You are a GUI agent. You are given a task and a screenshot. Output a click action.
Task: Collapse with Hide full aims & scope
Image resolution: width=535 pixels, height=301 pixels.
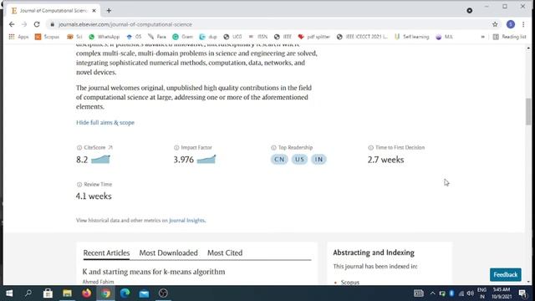[105, 123]
